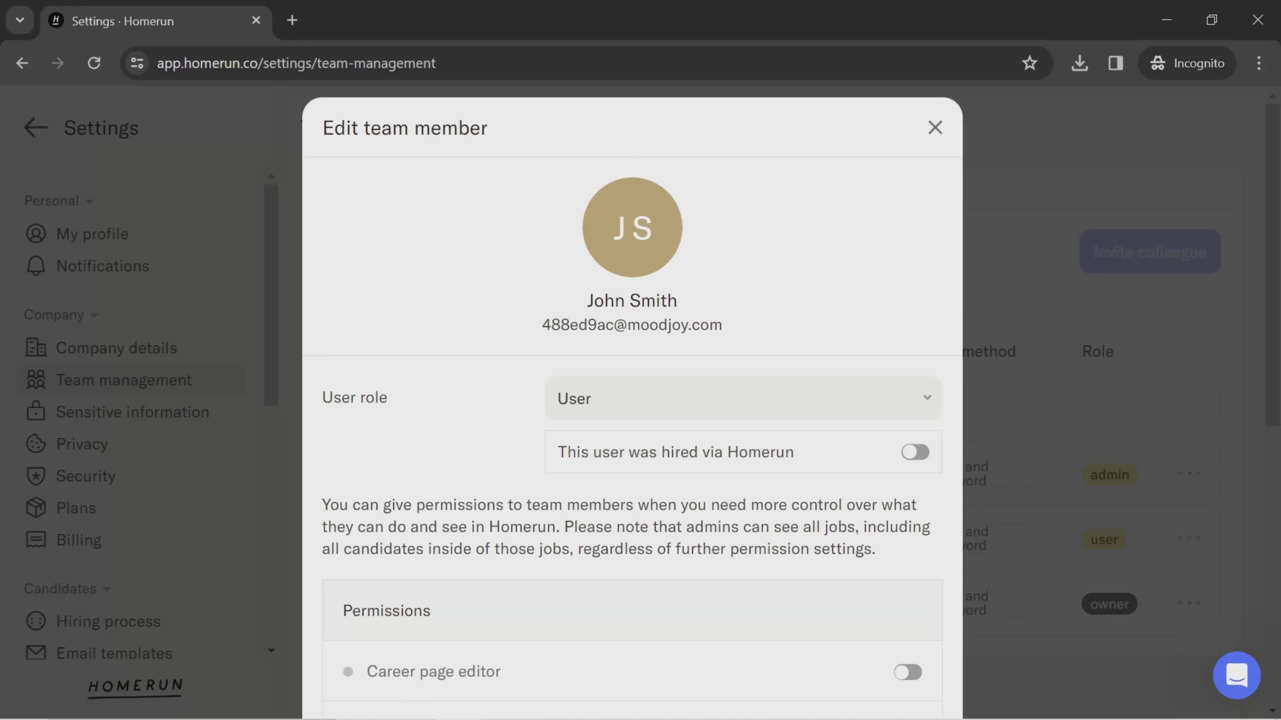Screen dimensions: 1281x720
Task: Click the owner role badge
Action: [1110, 604]
